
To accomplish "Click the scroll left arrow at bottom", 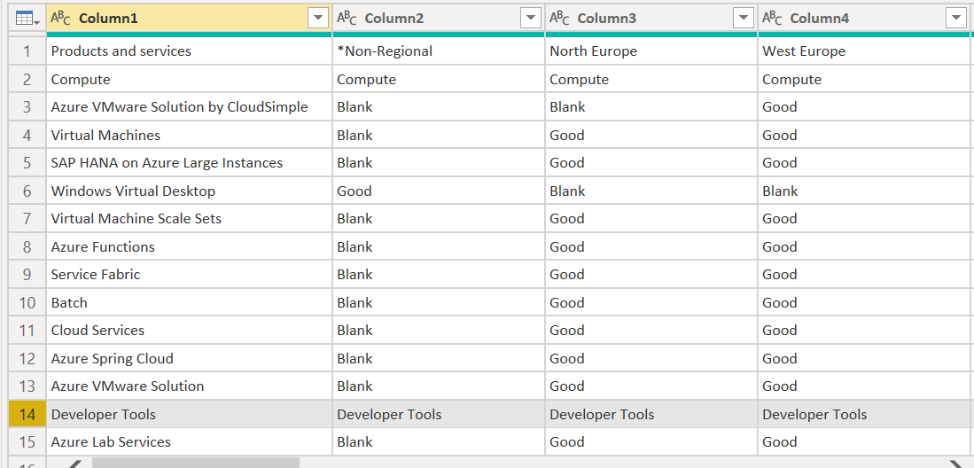I will pyautogui.click(x=74, y=464).
